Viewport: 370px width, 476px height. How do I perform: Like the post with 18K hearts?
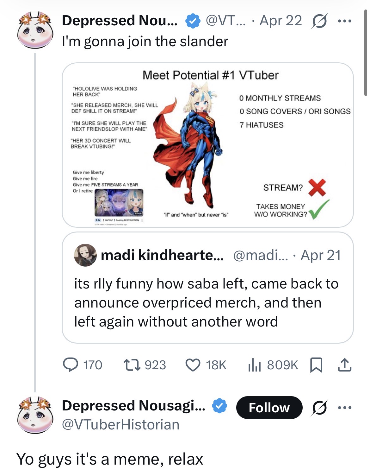(x=193, y=365)
